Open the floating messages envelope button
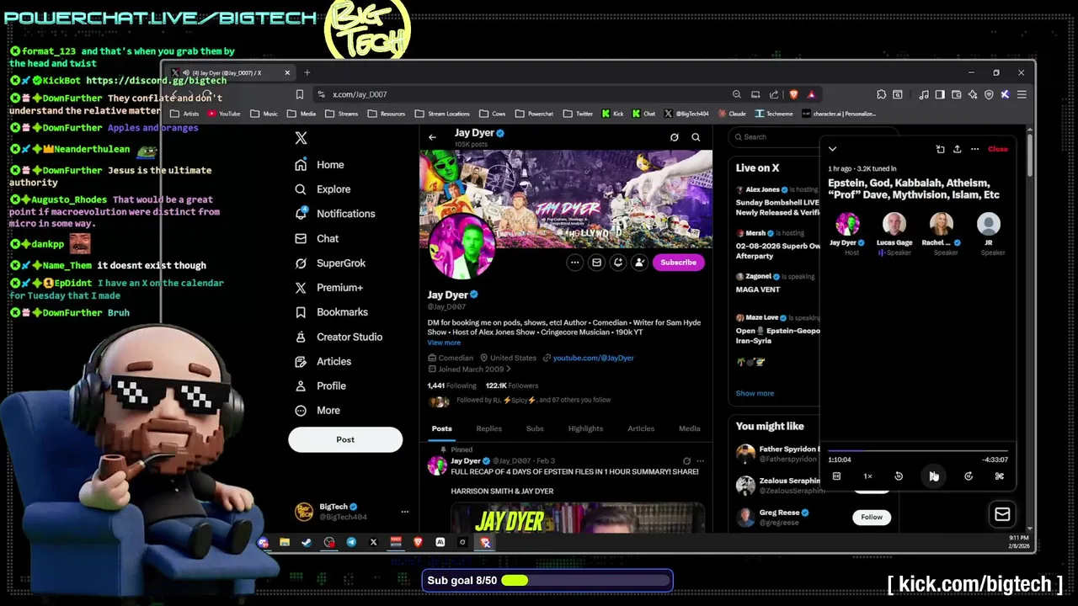 (x=1002, y=514)
